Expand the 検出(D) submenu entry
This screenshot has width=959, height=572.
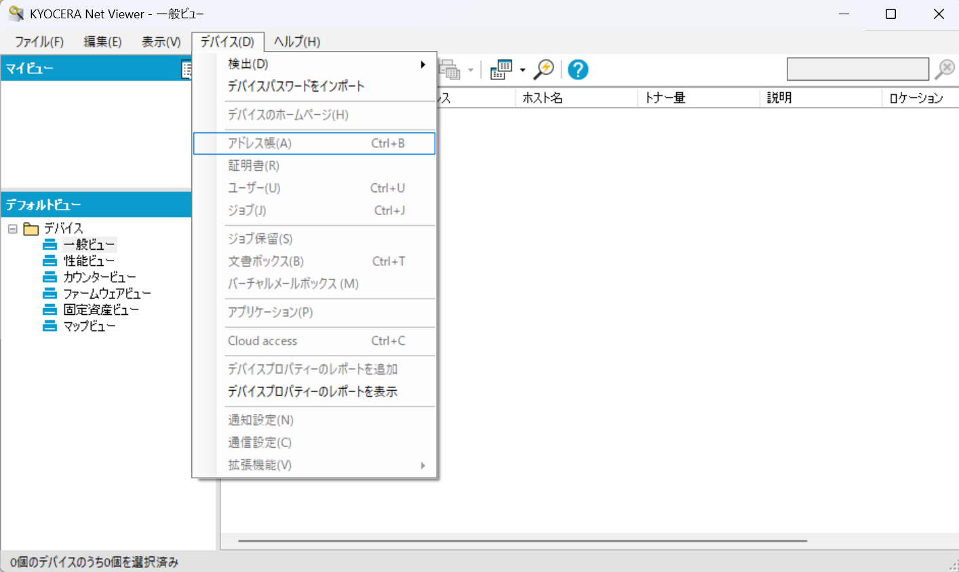point(315,64)
